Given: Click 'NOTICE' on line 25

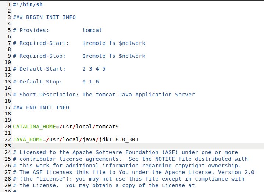Looking at the screenshot, I should pyautogui.click(x=165, y=159).
